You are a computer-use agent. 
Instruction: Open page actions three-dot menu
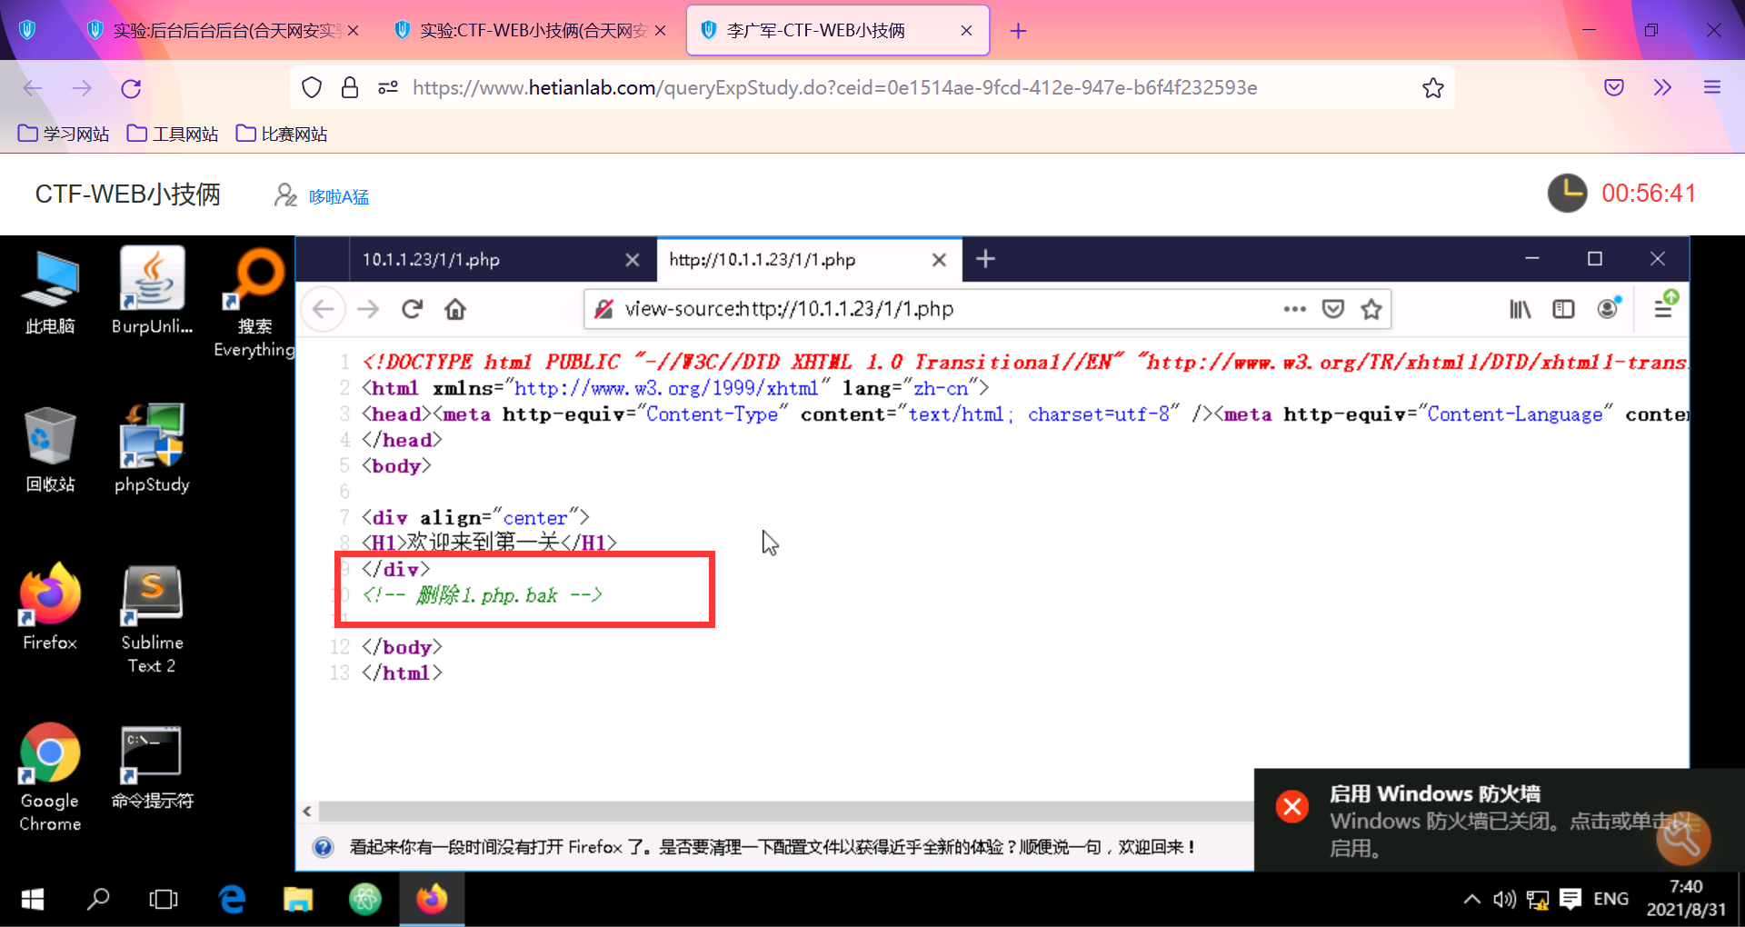pos(1294,309)
